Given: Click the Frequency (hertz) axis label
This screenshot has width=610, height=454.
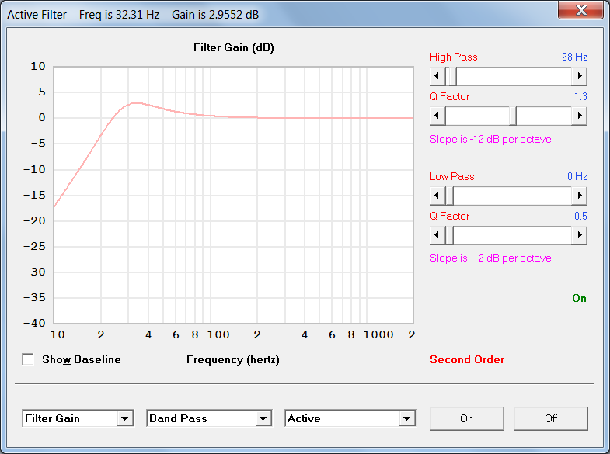Looking at the screenshot, I should 233,359.
